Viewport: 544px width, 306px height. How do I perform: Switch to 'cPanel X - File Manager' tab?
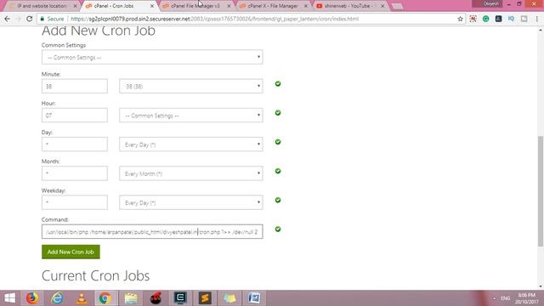coord(272,6)
